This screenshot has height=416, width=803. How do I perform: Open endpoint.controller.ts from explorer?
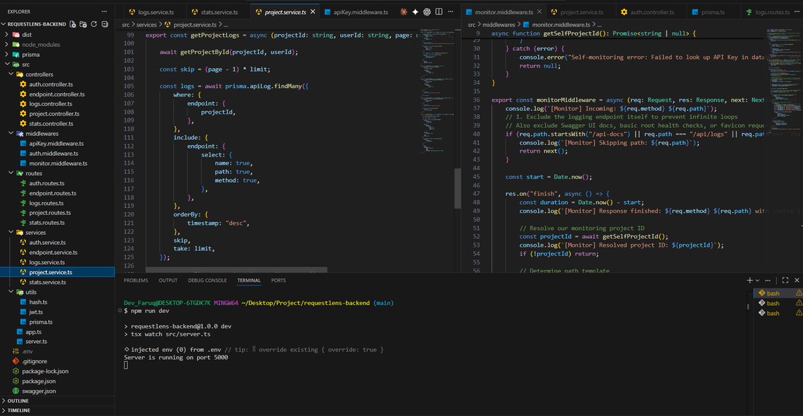(58, 94)
